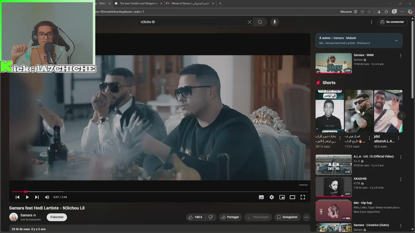The width and height of the screenshot is (415, 233).
Task: Toggle subtitles on the player
Action: [261, 197]
